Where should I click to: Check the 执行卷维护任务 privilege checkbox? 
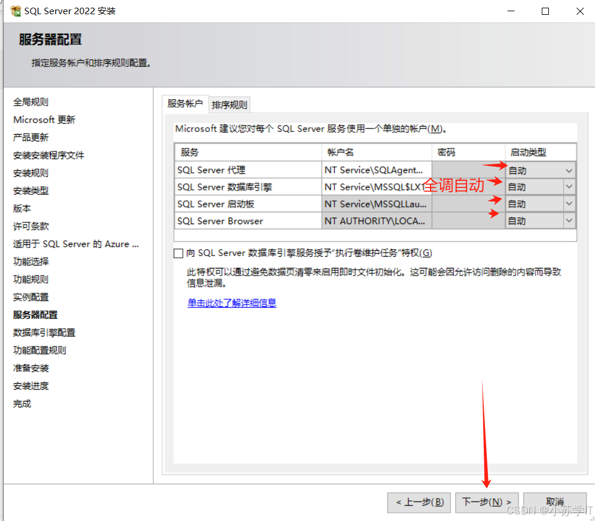[x=179, y=253]
